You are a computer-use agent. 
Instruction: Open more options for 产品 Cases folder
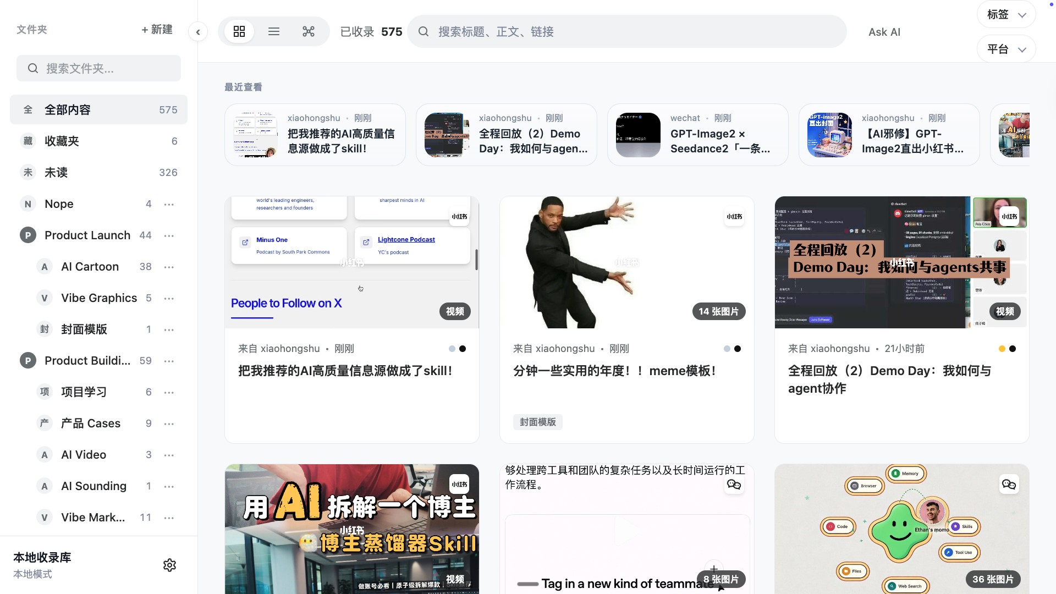pyautogui.click(x=169, y=424)
